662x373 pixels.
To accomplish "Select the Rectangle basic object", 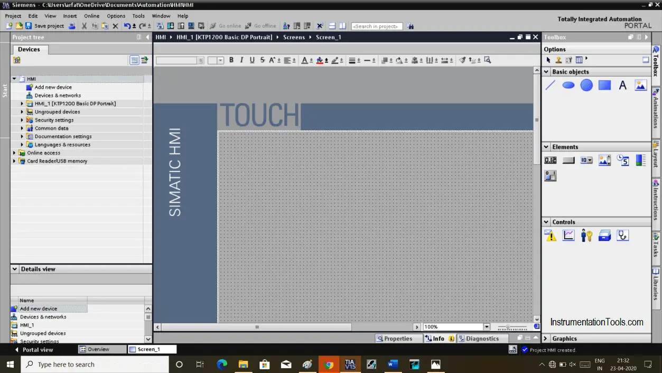I will 604,85.
